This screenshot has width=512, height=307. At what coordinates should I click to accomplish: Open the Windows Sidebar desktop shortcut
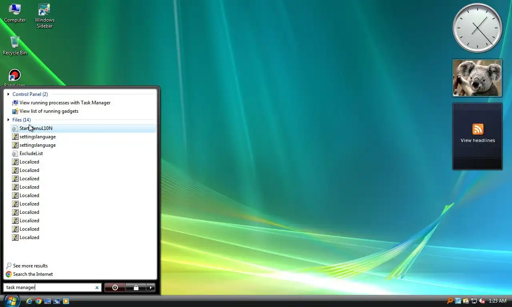(44, 16)
